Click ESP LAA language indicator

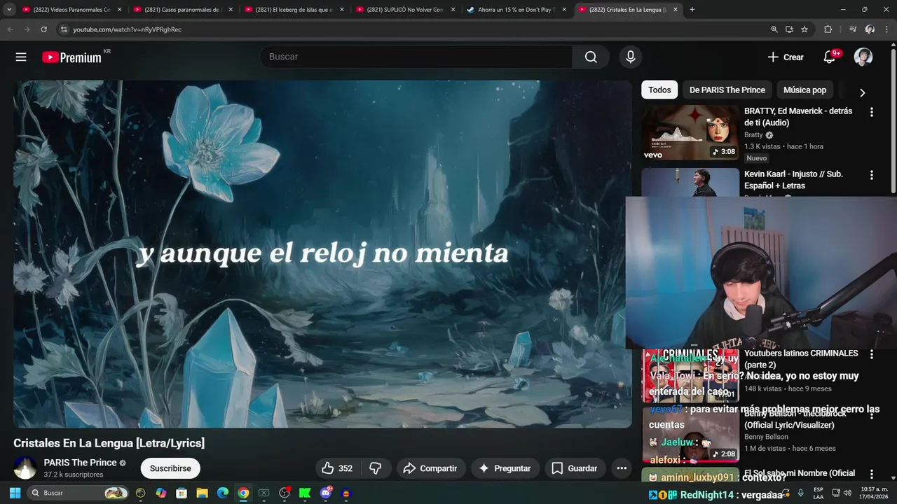[x=819, y=493]
